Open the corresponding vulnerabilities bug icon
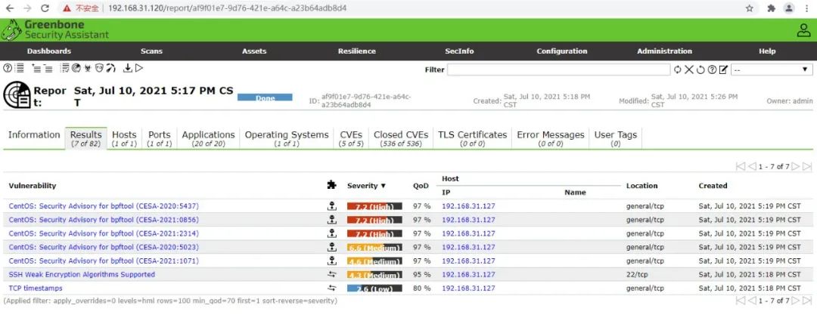 click(x=88, y=68)
